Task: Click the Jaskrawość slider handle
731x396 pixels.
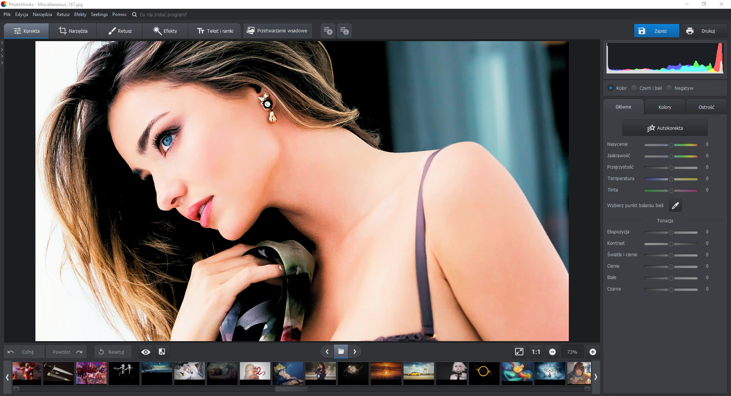Action: 671,156
